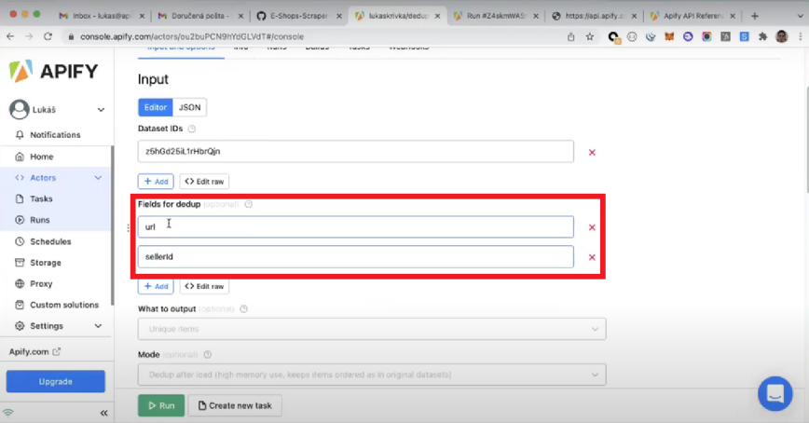Open the Mode dropdown
Image resolution: width=809 pixels, height=423 pixels.
[x=372, y=375]
